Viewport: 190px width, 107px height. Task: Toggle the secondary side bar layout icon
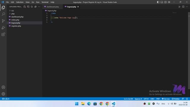(165, 2)
